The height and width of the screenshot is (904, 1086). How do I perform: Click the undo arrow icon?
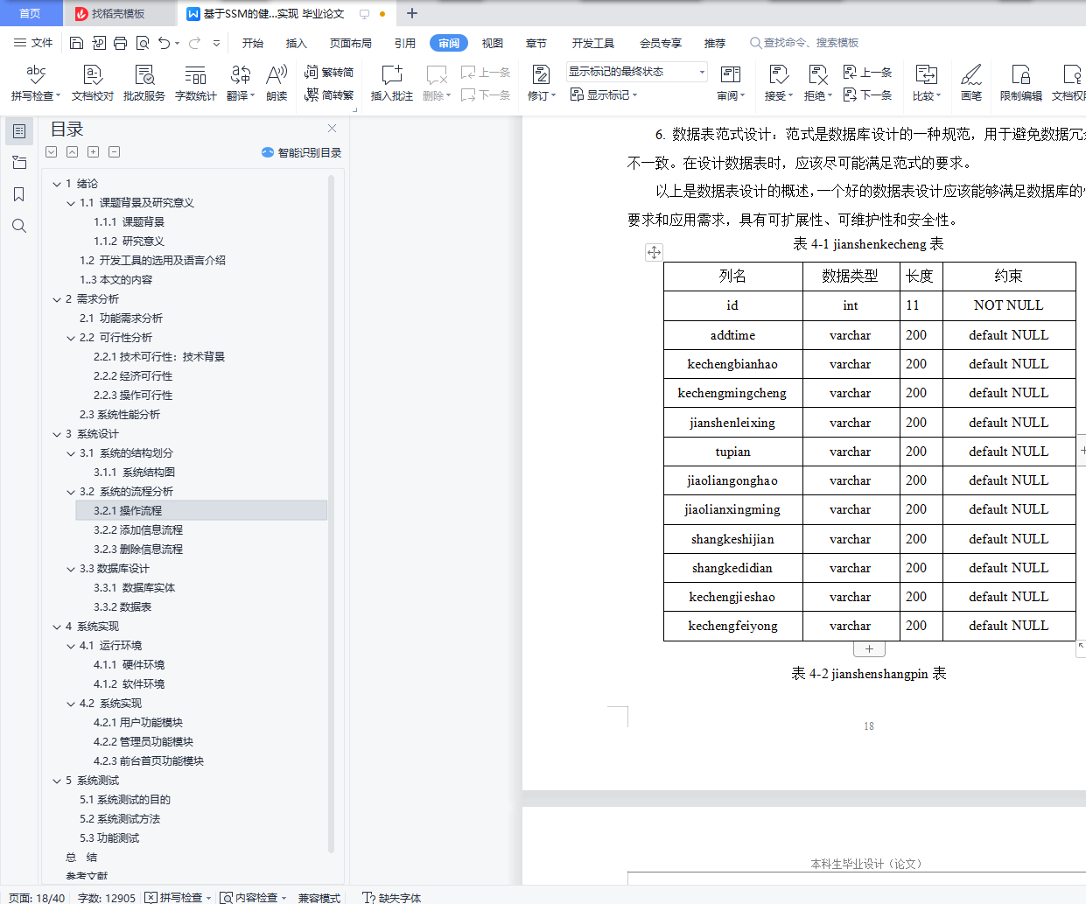pyautogui.click(x=165, y=43)
